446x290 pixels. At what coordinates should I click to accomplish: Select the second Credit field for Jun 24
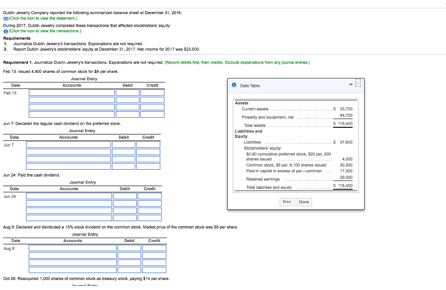point(149,203)
